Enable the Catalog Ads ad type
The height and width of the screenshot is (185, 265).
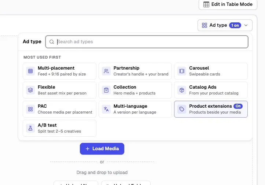211,90
